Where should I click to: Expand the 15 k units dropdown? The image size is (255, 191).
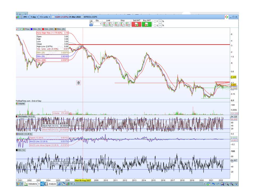click(45, 17)
